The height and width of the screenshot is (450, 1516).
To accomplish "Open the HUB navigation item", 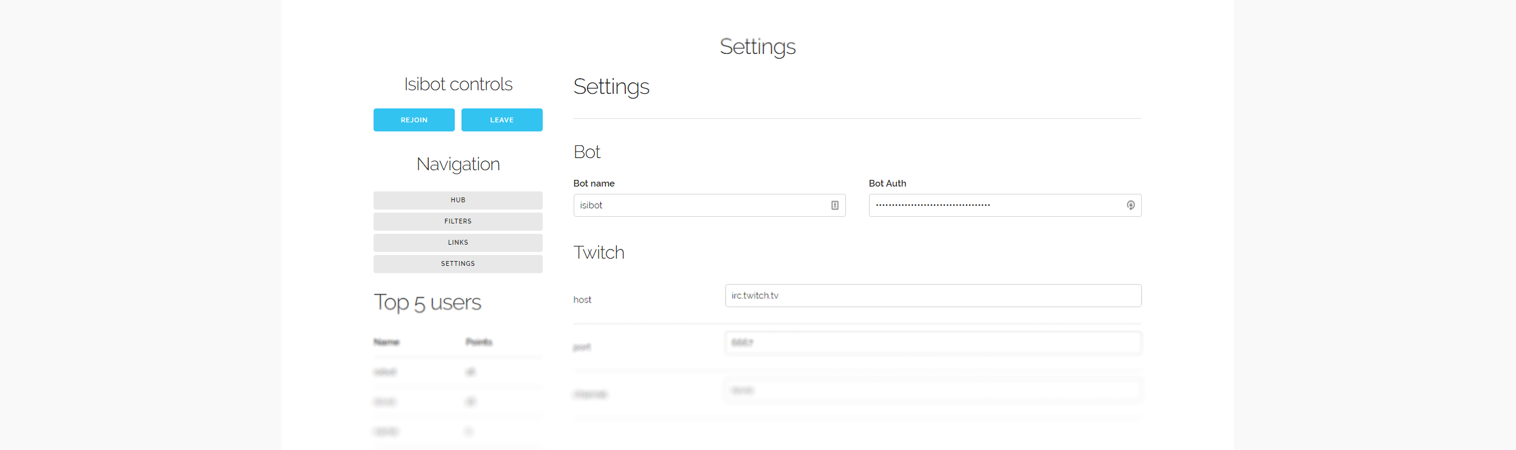I will [x=458, y=200].
